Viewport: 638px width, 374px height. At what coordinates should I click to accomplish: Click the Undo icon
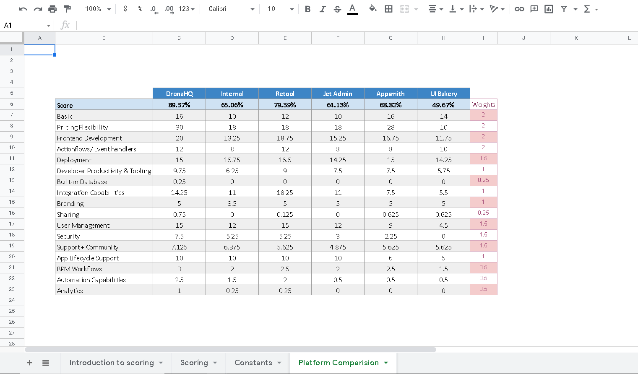(23, 9)
